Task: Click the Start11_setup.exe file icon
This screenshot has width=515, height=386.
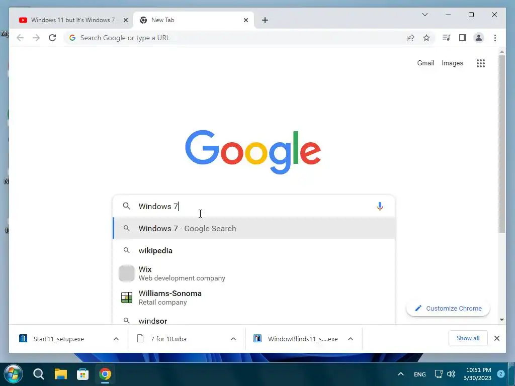Action: 23,338
